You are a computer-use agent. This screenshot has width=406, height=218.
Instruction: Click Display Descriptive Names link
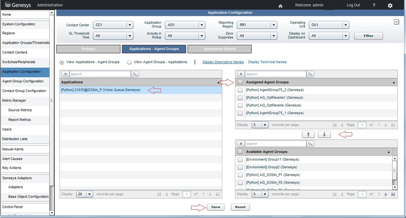(223, 62)
